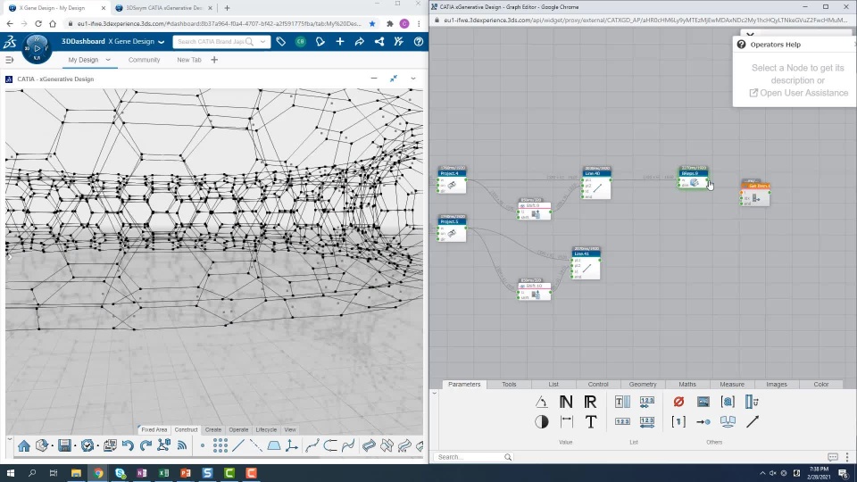Switch to the Community tab
Image resolution: width=857 pixels, height=482 pixels.
click(145, 60)
